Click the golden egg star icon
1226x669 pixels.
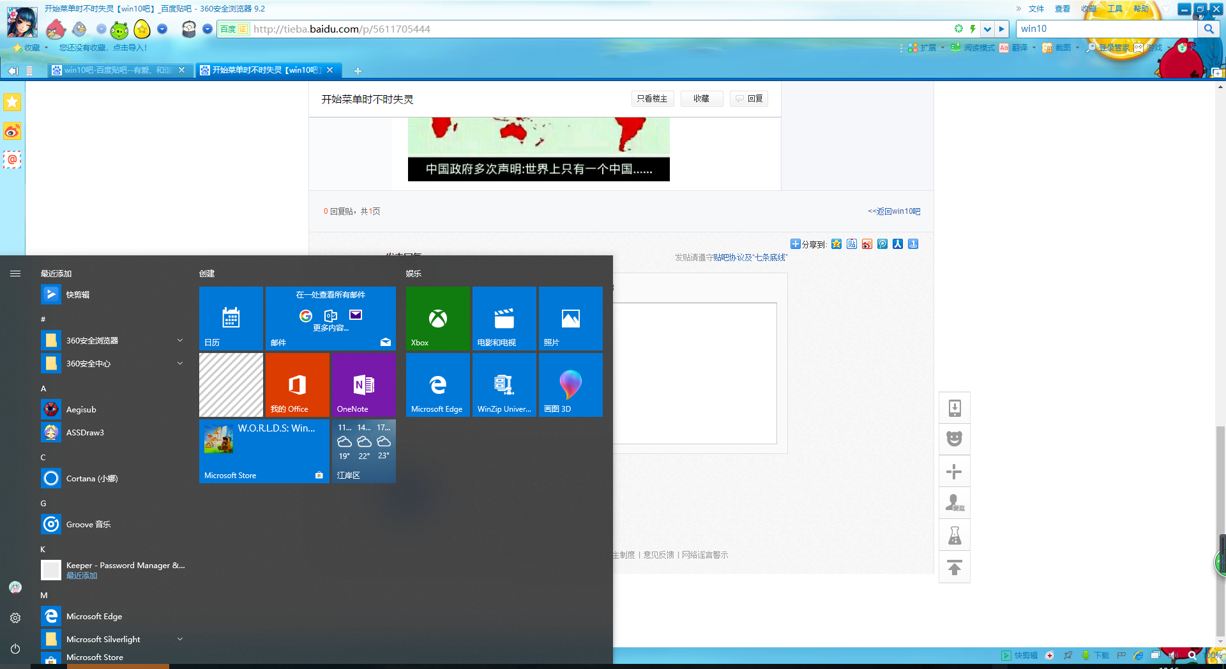pos(142,29)
